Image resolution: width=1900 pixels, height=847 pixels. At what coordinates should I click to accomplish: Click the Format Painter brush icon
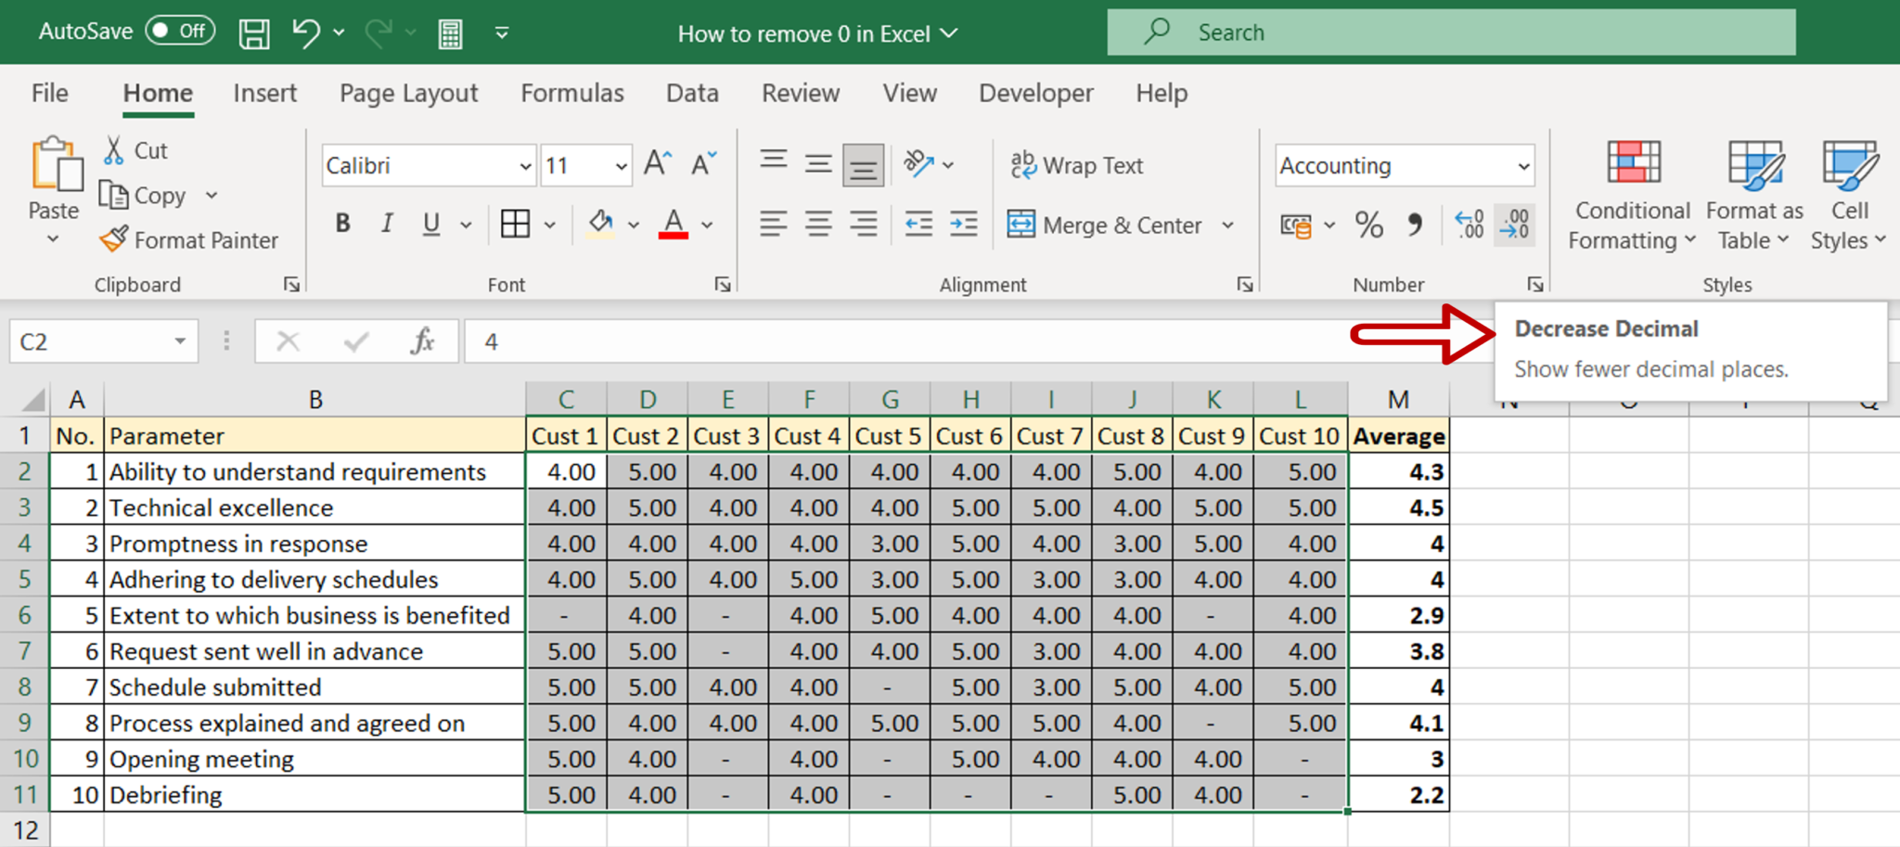coord(114,239)
